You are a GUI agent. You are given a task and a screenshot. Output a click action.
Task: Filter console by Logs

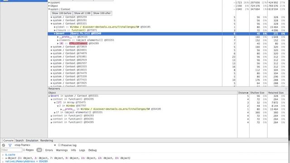(82, 150)
